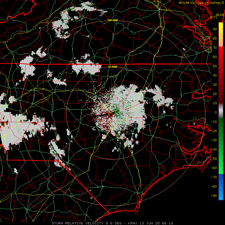Click the 100 NMI range ring label

112,20
